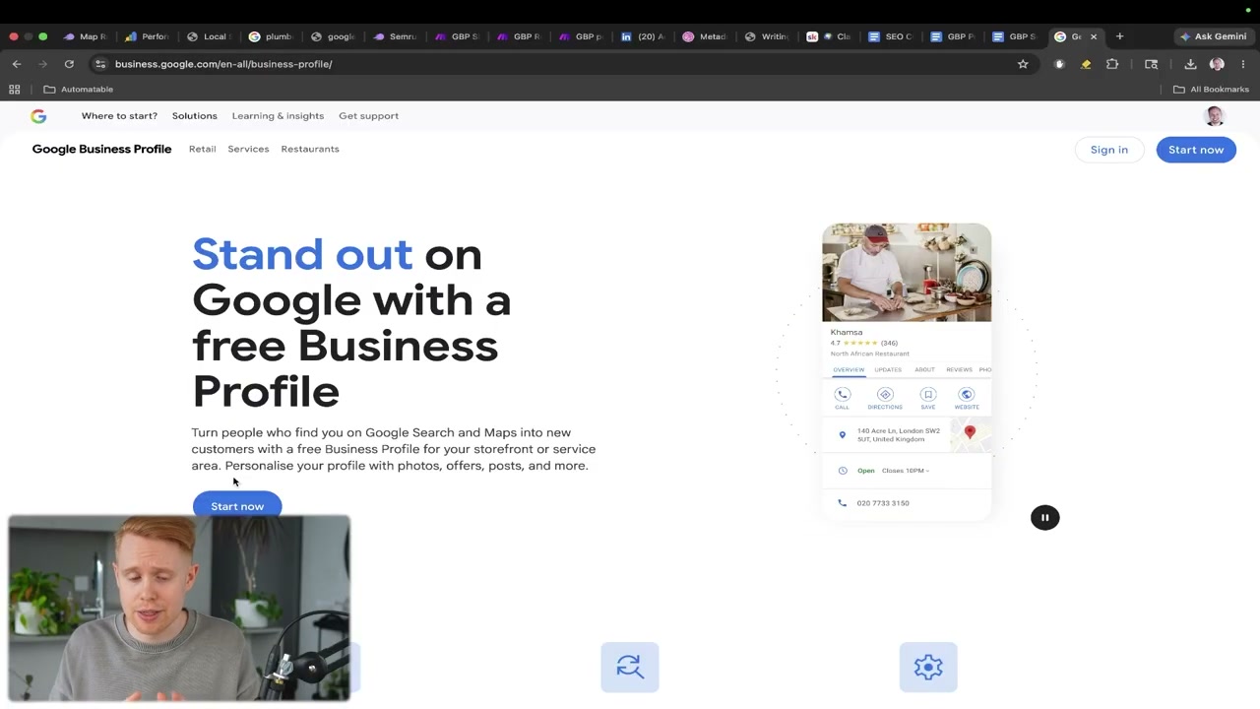Switch to the LinkedIn (20) browser tab
This screenshot has width=1260, height=709.
coord(643,36)
